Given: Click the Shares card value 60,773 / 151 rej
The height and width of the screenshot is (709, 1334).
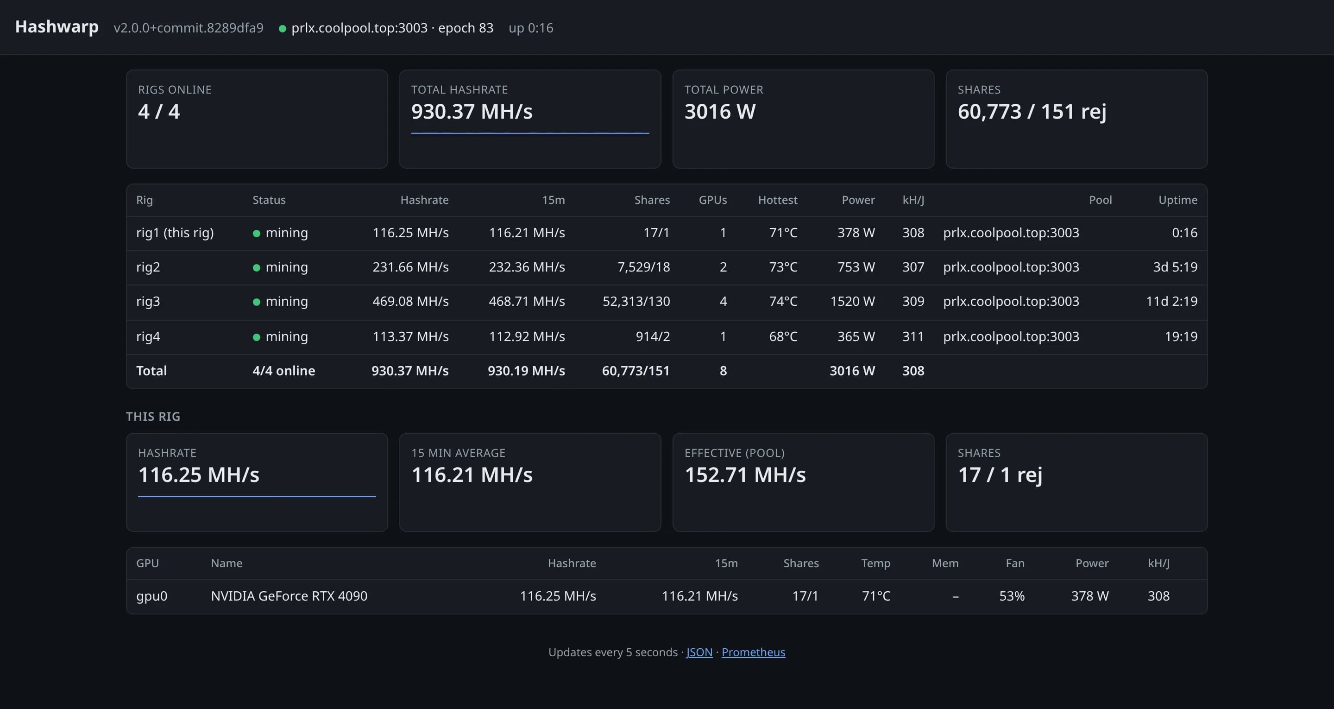Looking at the screenshot, I should [1032, 111].
